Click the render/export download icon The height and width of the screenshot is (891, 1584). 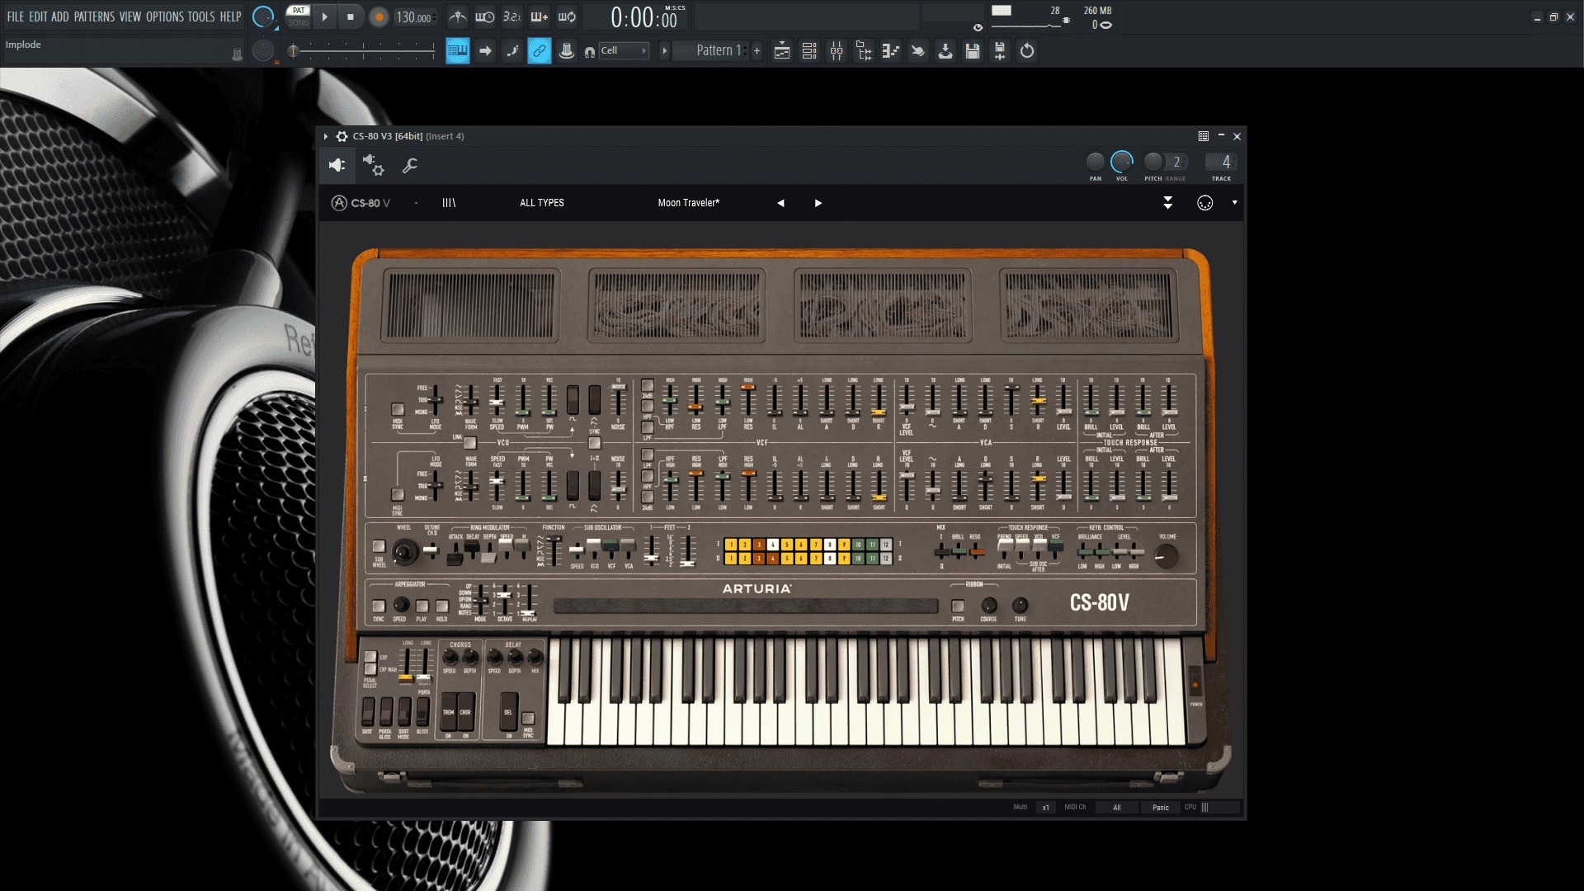[945, 51]
